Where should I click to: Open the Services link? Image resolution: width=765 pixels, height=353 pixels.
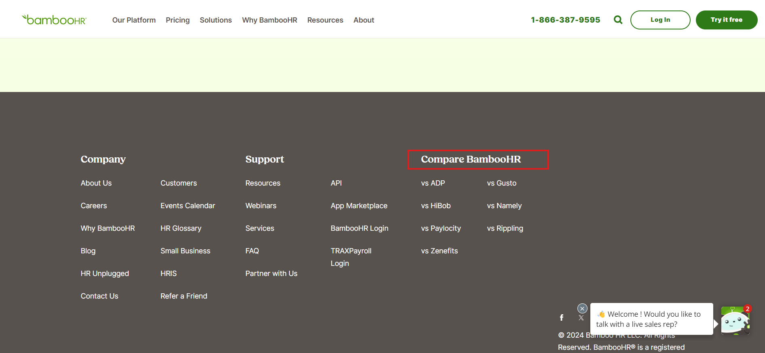260,228
